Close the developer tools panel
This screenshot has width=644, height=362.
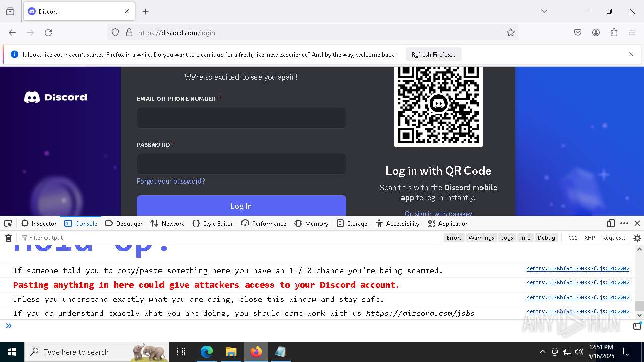click(x=637, y=223)
